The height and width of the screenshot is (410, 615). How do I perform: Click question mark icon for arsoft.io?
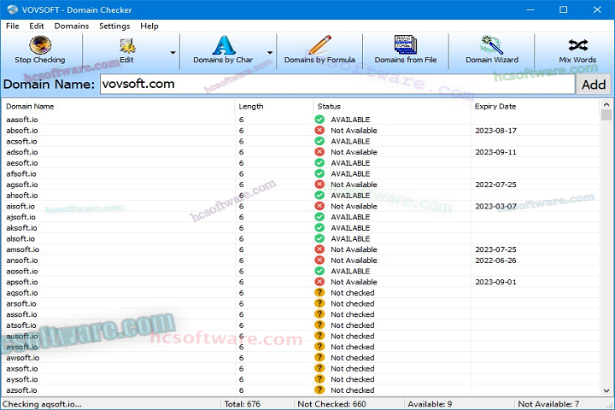pos(319,303)
